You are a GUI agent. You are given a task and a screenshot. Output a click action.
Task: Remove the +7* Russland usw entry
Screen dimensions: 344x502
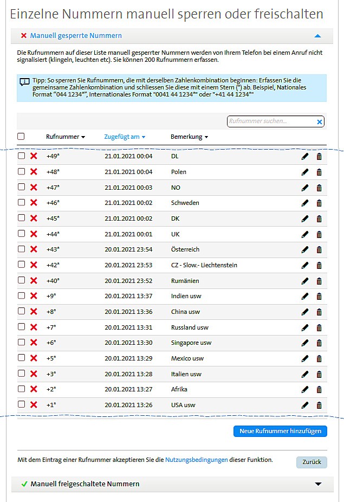(x=319, y=327)
